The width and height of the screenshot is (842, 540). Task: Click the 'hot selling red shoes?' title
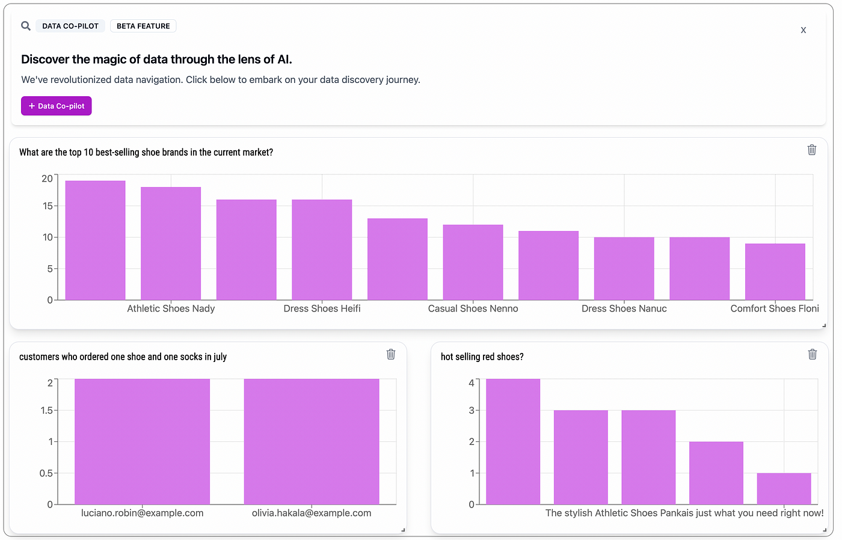click(x=482, y=357)
